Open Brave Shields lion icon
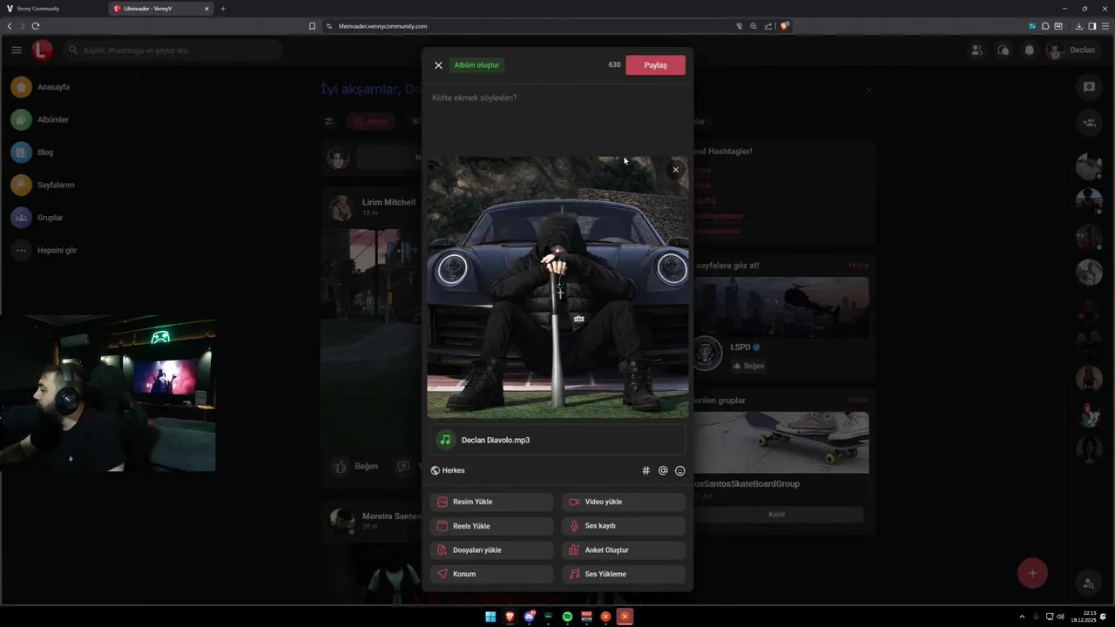The height and width of the screenshot is (627, 1115). 784,26
